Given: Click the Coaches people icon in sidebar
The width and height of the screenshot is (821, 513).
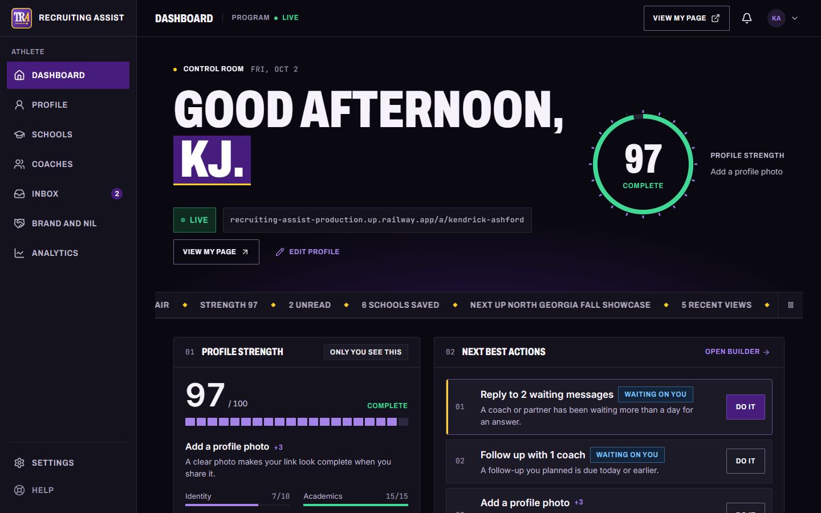Looking at the screenshot, I should pos(19,164).
